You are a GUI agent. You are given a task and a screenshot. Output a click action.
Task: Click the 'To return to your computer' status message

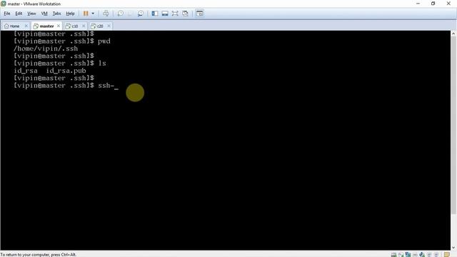(38, 255)
